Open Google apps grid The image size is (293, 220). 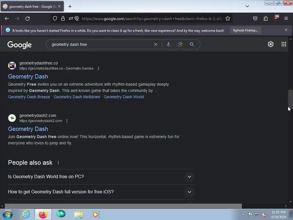(284, 44)
